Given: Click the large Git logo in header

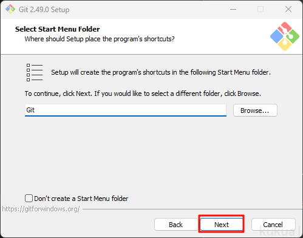Looking at the screenshot, I should tap(285, 36).
